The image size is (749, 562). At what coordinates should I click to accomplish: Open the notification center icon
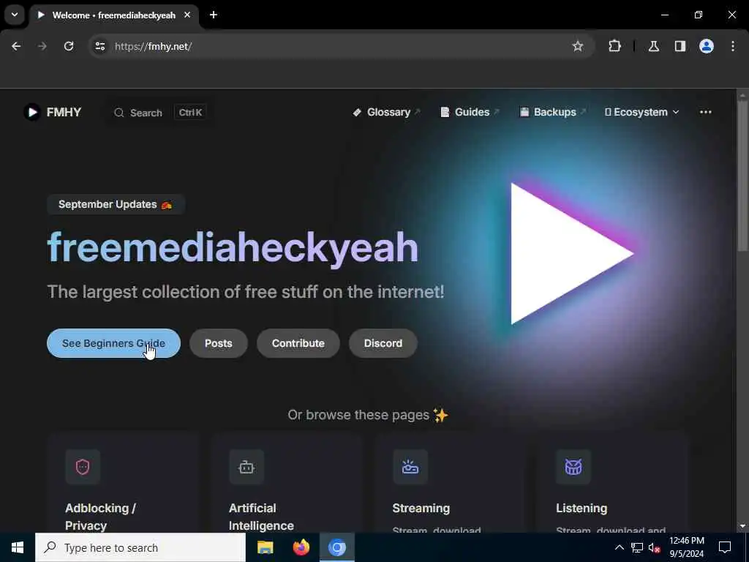tap(725, 547)
